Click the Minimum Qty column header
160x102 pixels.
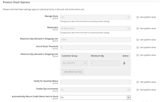97,56
